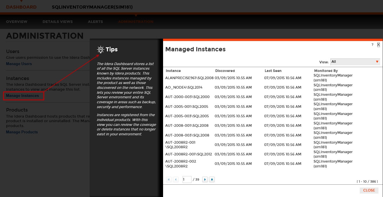Jump to last page of instances
Viewport: 383px width, 197px height.
(x=212, y=180)
